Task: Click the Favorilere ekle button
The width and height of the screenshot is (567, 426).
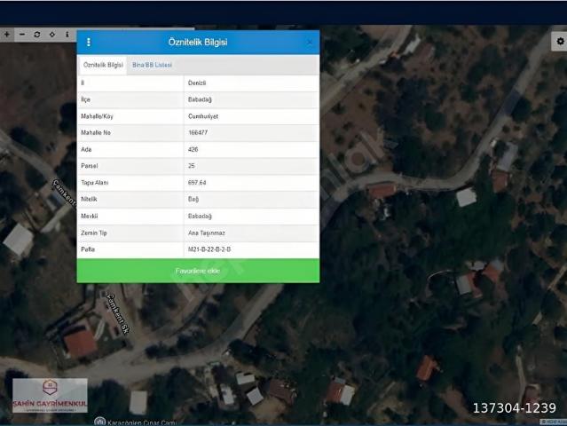Action: click(198, 271)
